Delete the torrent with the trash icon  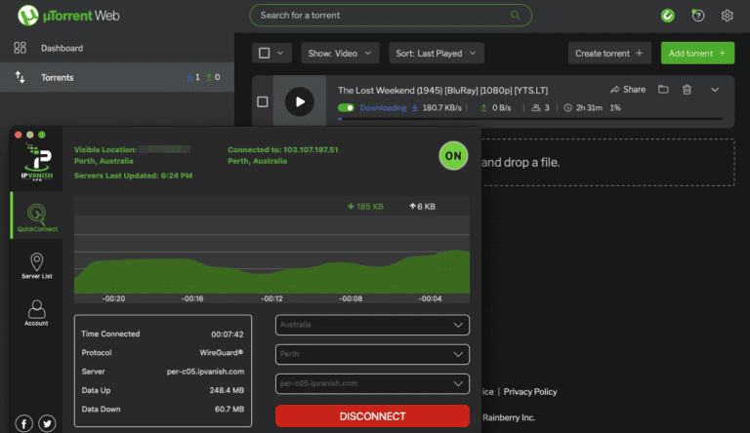[687, 90]
